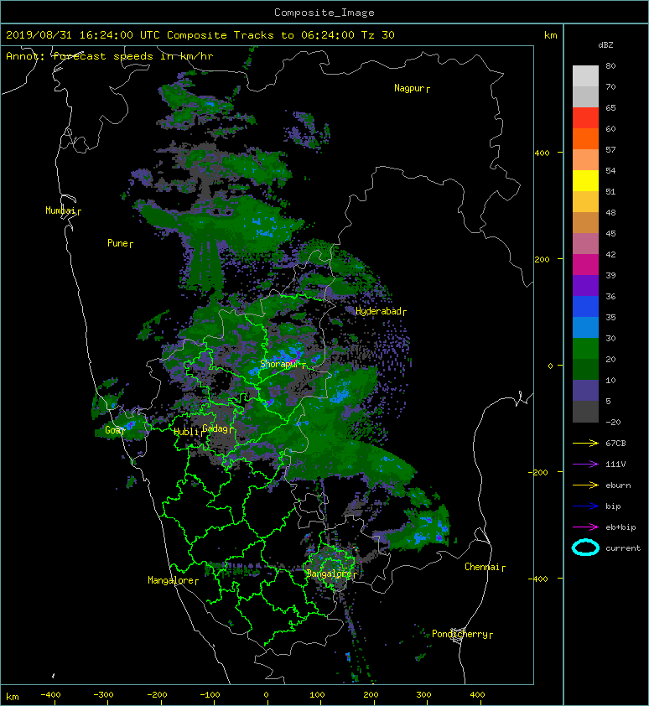The width and height of the screenshot is (649, 706).
Task: Click the -400 tick on vertical axis
Action: click(538, 579)
